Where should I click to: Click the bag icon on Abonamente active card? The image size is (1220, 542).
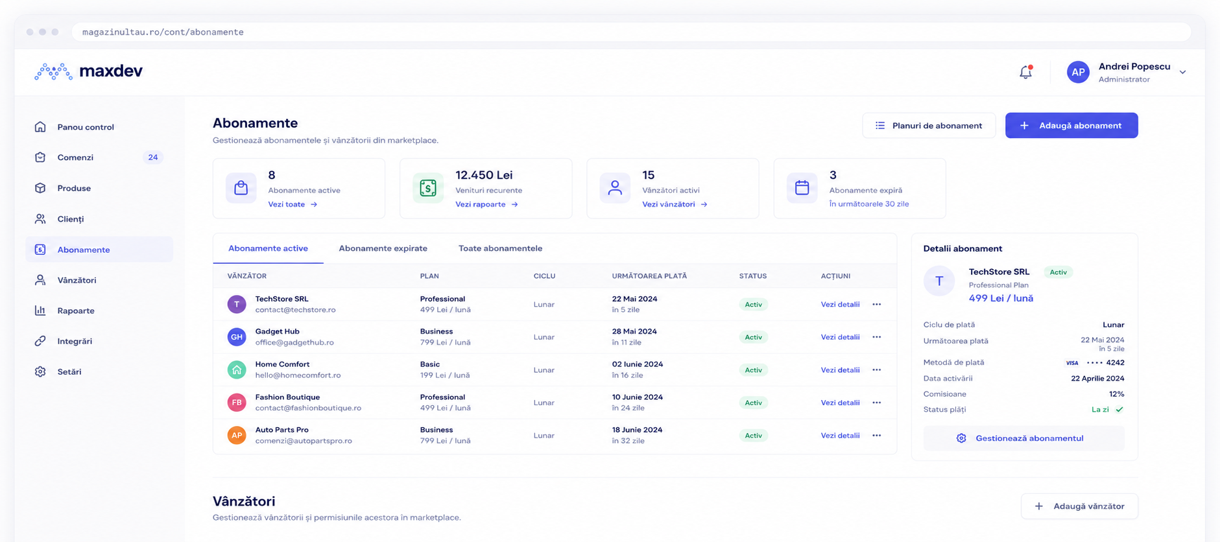[x=241, y=188]
